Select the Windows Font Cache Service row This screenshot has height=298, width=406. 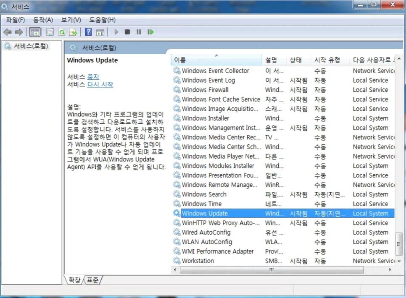(284, 99)
